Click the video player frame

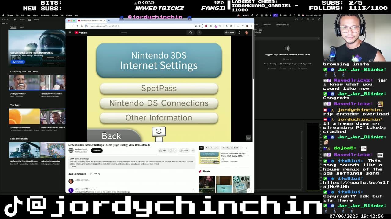click(x=159, y=89)
